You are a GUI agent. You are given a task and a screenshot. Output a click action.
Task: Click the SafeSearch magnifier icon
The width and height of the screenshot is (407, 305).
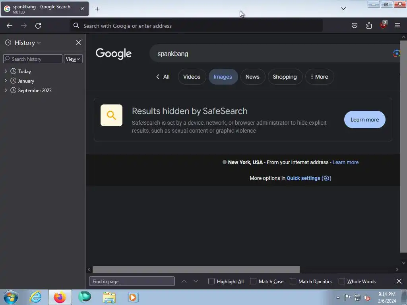click(x=111, y=116)
